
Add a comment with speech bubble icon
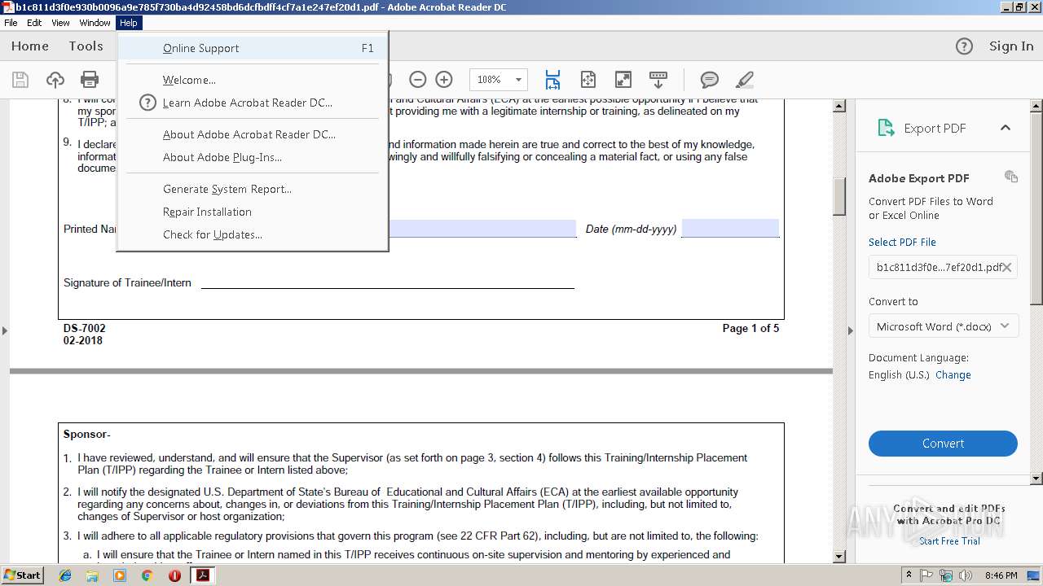(710, 79)
